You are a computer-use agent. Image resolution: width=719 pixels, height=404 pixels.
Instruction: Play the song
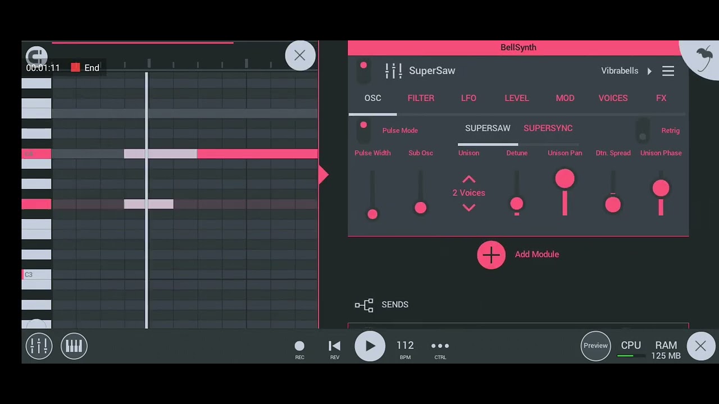[x=370, y=346]
